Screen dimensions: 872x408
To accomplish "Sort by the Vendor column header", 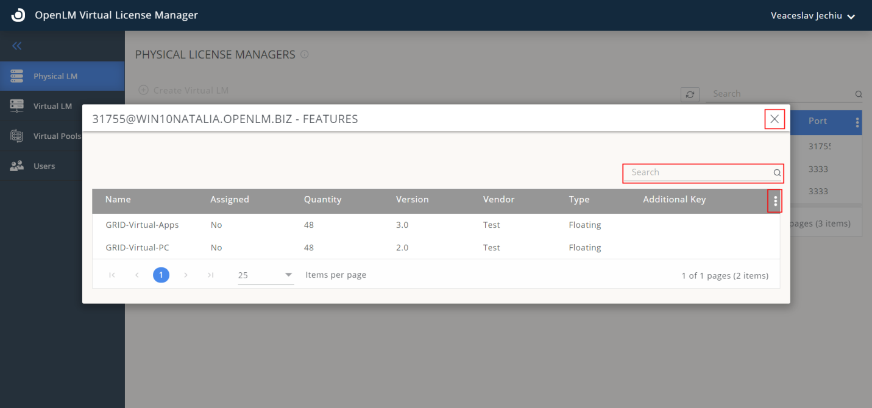I will pyautogui.click(x=498, y=200).
